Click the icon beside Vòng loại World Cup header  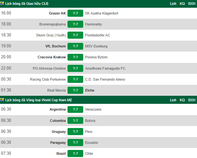click(2, 100)
